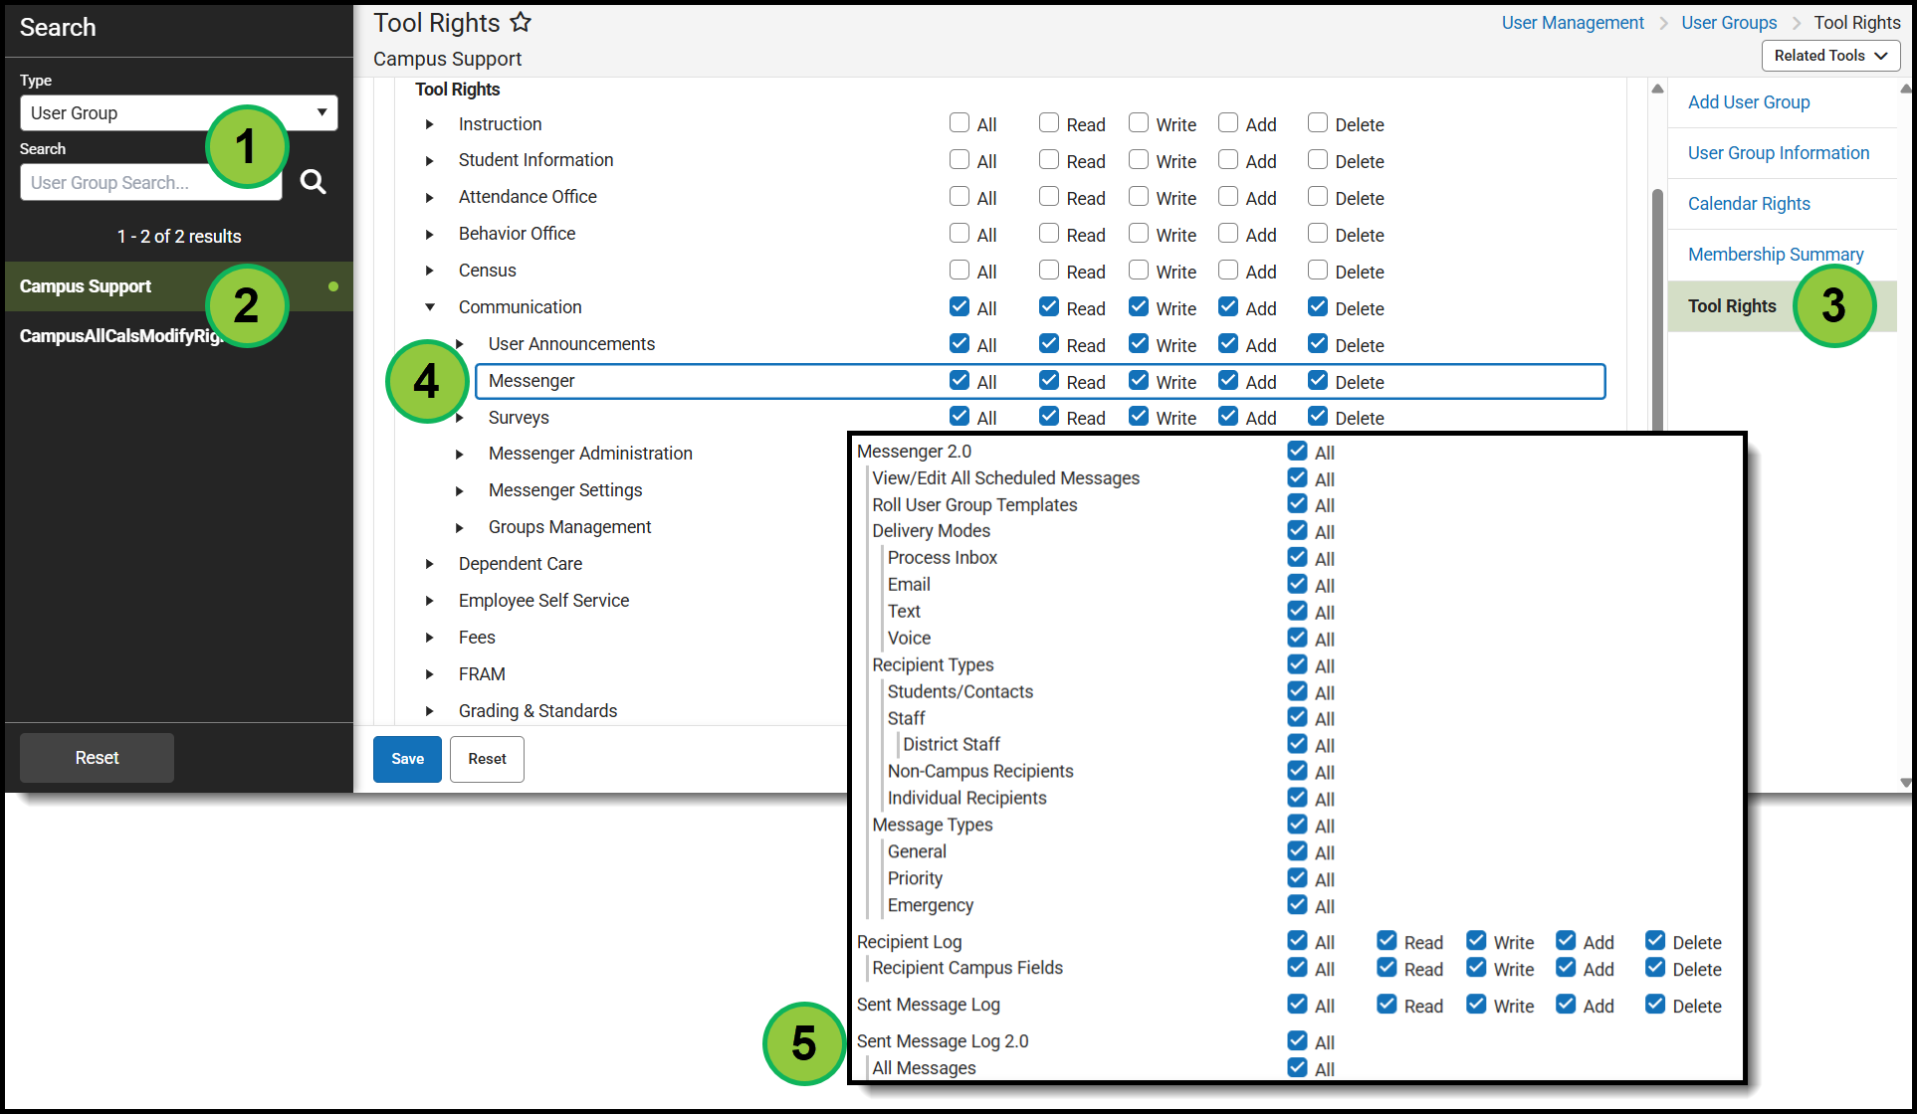The image size is (1917, 1114).
Task: Click the breadcrumb chevron after User Management
Action: point(1663,23)
